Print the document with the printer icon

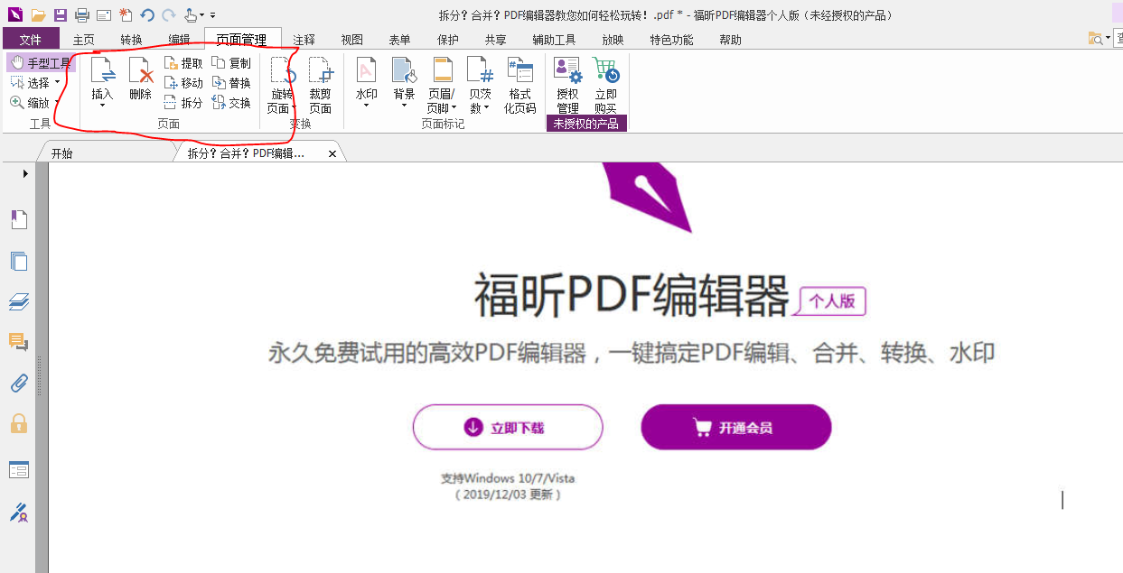click(x=82, y=14)
